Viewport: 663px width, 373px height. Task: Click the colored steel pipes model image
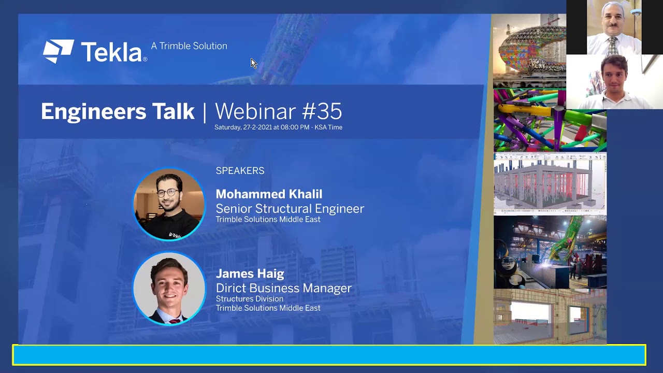tap(550, 120)
